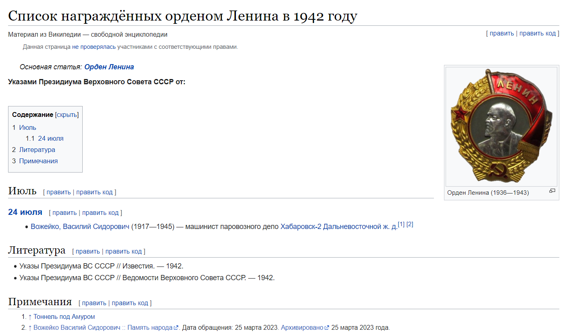
Task: Edit the Литература section via "править"
Action: [88, 252]
